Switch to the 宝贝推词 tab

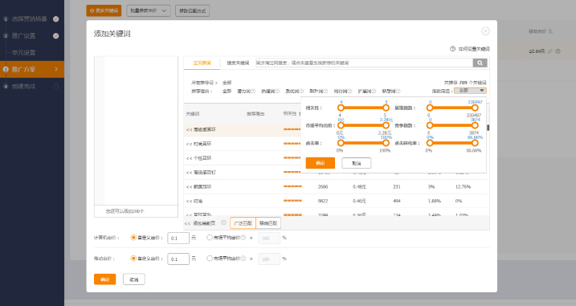[x=202, y=63]
